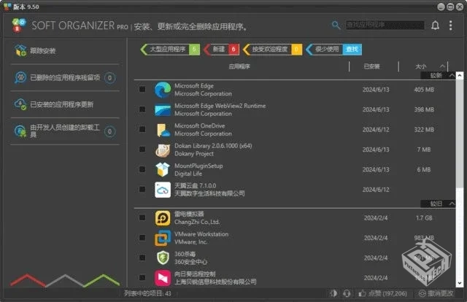
Task: Click the 已删除的应用程序残留项 icon
Action: click(x=20, y=77)
